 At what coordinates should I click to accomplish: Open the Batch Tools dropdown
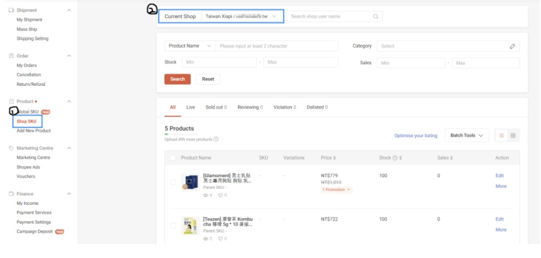coord(467,135)
